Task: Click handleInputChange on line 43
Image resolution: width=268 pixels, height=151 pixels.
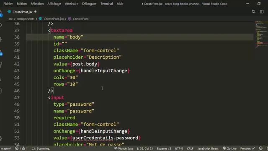Action: tap(104, 71)
